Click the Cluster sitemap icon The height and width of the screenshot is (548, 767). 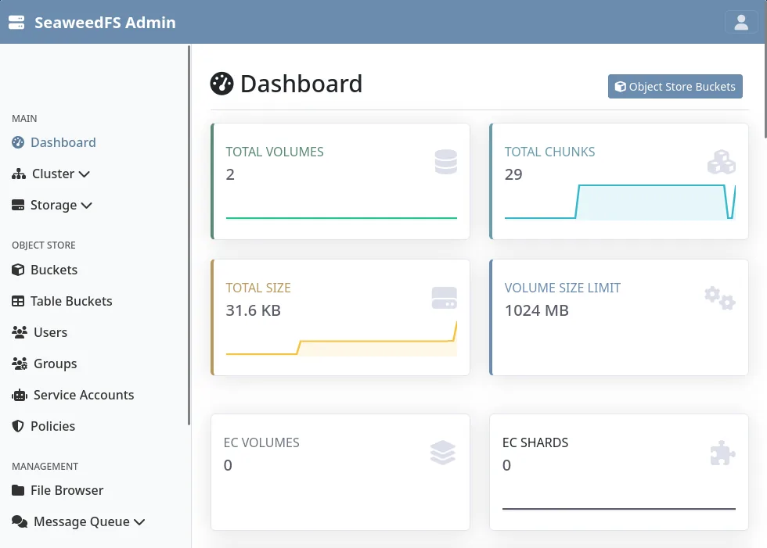(x=19, y=174)
